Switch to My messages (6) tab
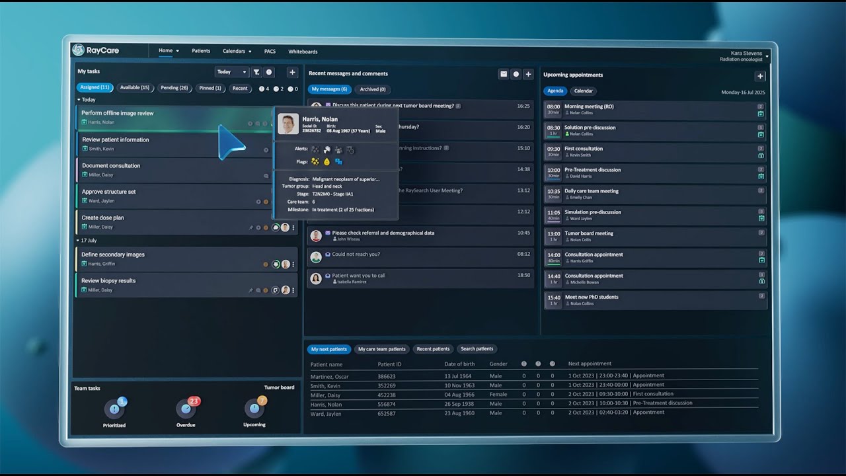 [x=329, y=89]
